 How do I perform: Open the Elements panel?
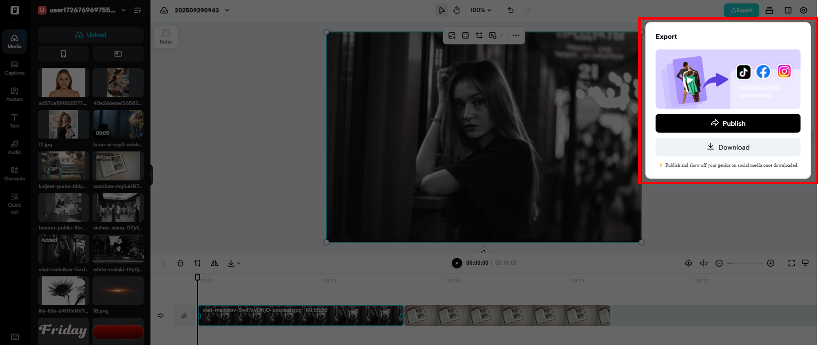[14, 174]
